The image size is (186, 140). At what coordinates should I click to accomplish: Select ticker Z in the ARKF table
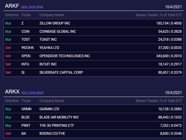pos(22,23)
